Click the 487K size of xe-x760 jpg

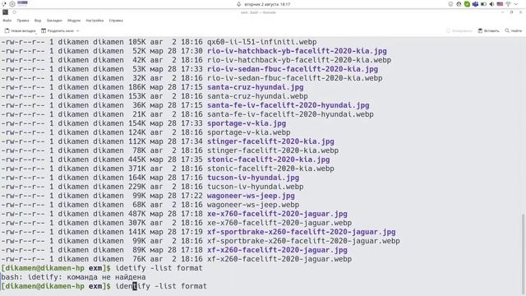tap(137, 214)
